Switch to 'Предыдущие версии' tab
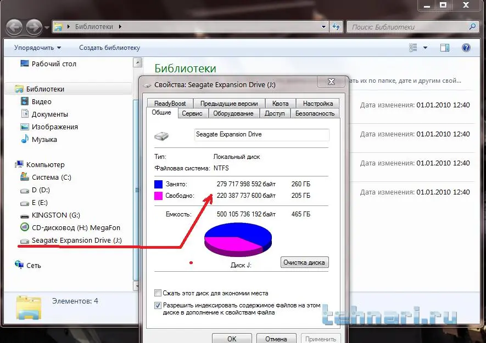This screenshot has height=343, width=486. pos(229,104)
